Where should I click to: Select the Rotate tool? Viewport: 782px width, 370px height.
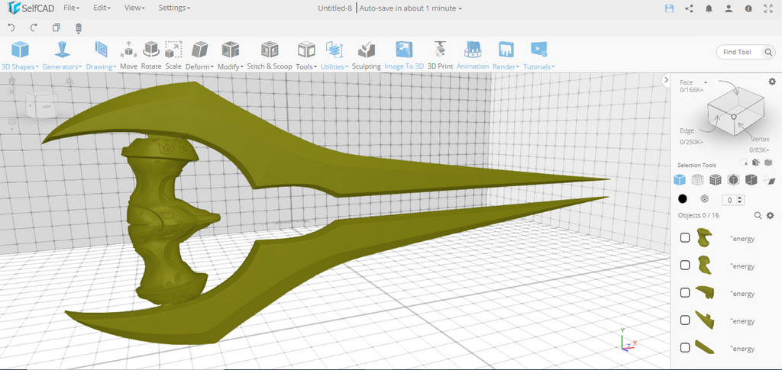[151, 55]
